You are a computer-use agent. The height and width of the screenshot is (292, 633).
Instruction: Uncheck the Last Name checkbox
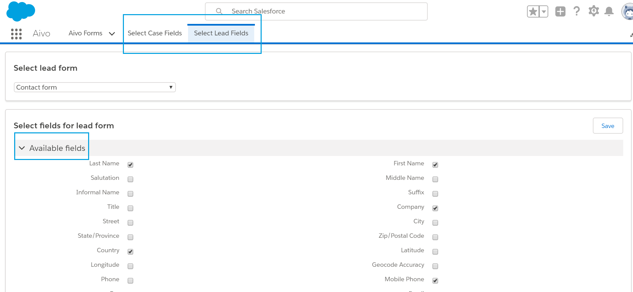130,165
